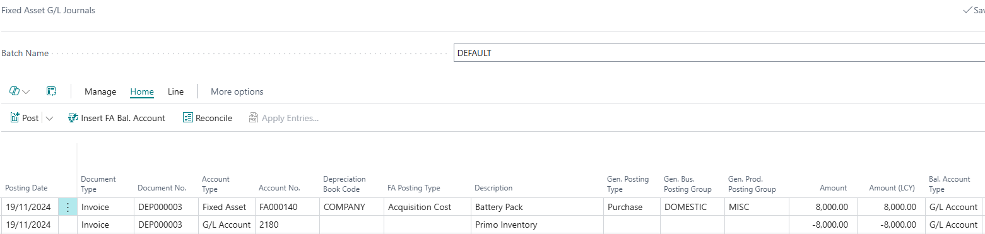This screenshot has width=985, height=234.
Task: Select Document No. in Primo Inventory row
Action: 165,225
